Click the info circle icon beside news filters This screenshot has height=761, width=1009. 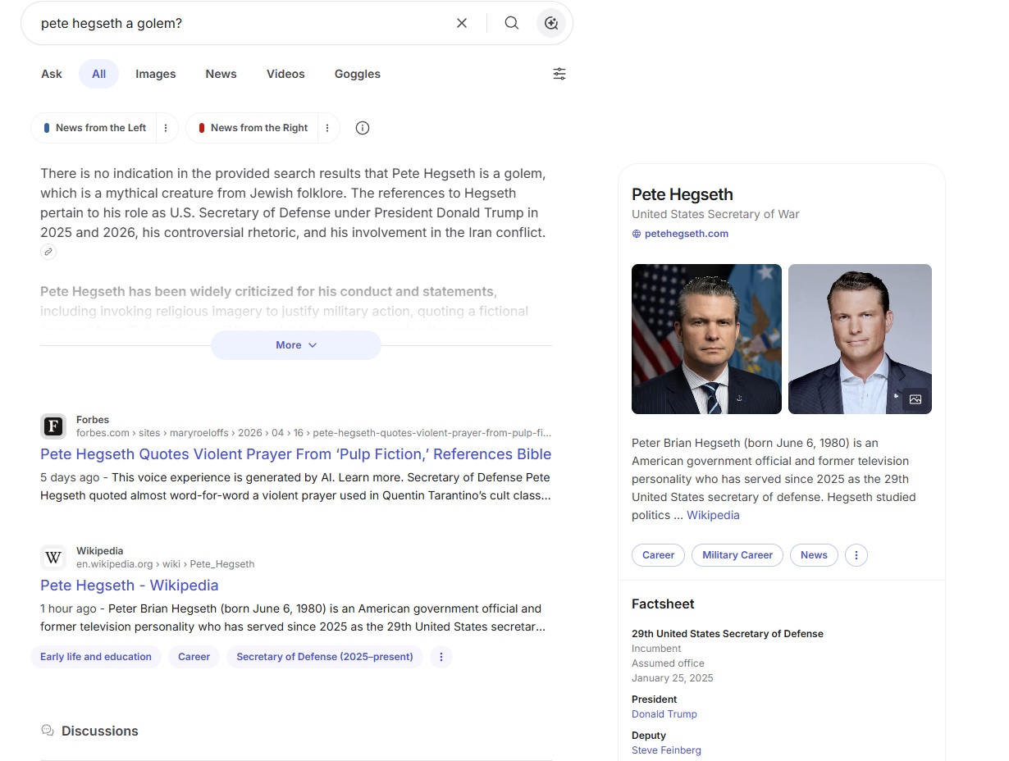point(363,128)
